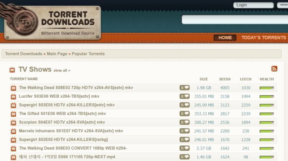Open comments bubble for Scorpion S04E07

[185, 122]
